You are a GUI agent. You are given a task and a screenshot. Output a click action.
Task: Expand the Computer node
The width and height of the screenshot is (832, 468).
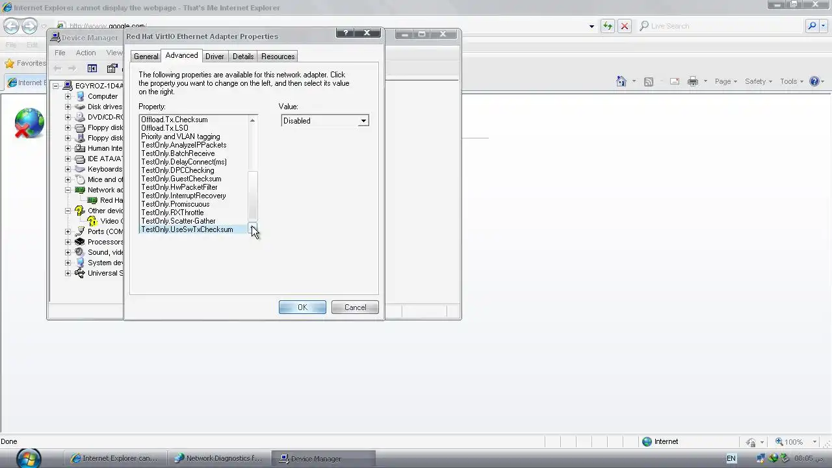pos(68,96)
